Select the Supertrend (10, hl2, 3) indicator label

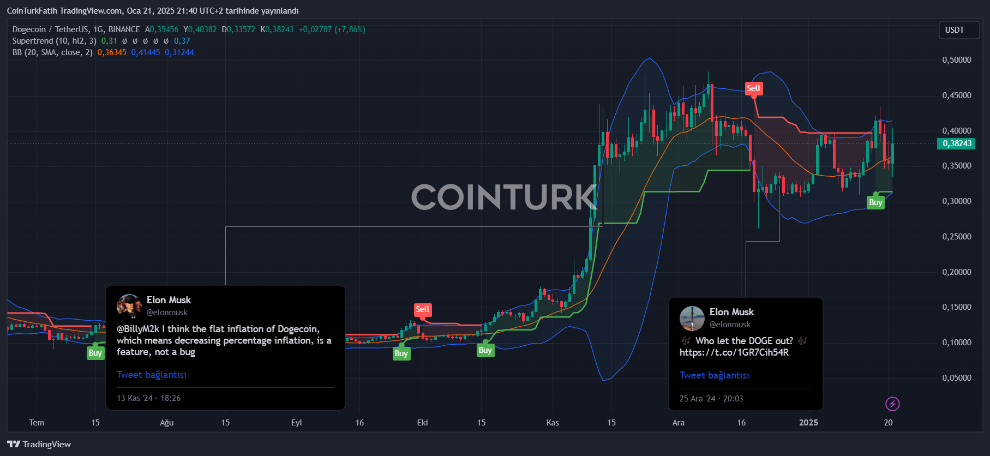(54, 41)
